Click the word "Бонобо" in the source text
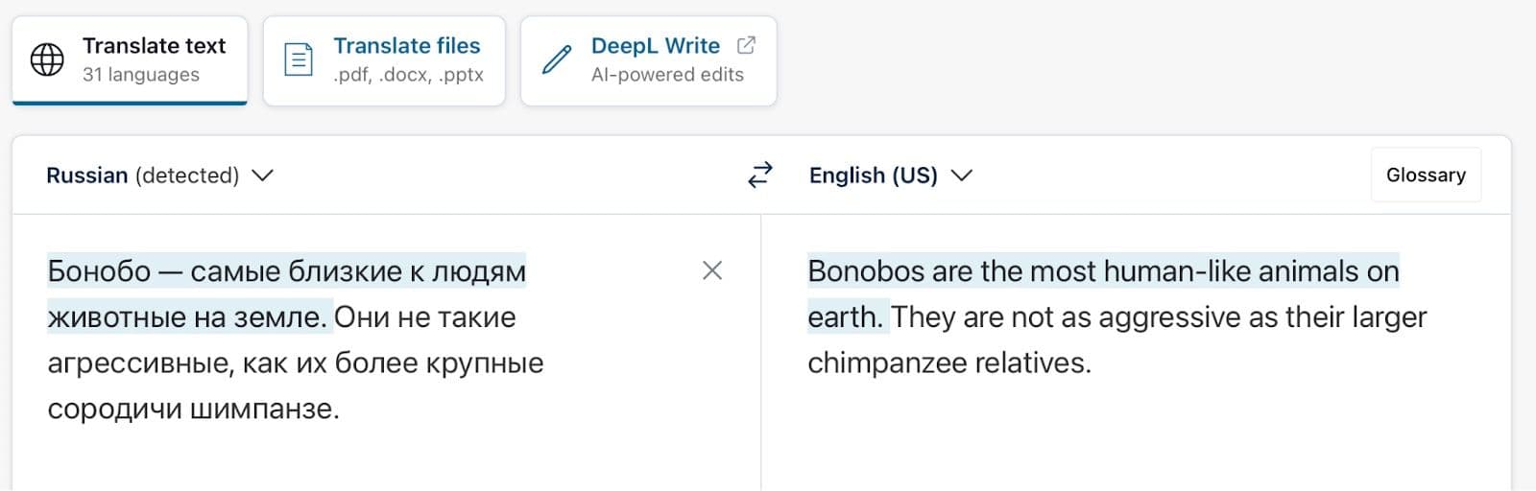 [x=99, y=271]
